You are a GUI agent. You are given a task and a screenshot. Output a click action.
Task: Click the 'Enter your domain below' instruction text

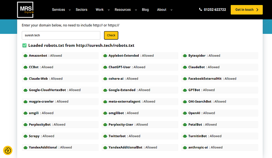(x=70, y=25)
